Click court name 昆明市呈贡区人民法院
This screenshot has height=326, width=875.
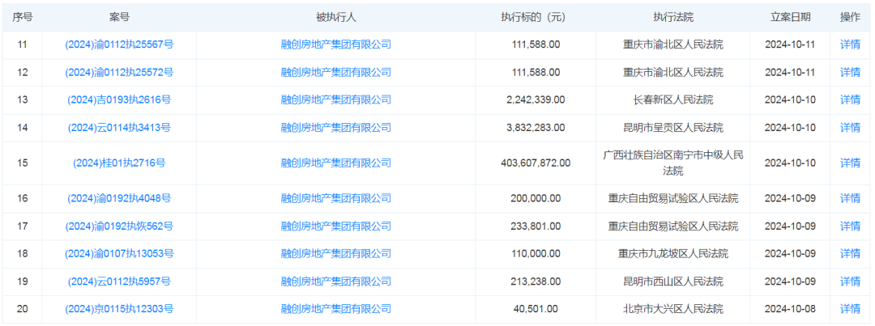(673, 128)
